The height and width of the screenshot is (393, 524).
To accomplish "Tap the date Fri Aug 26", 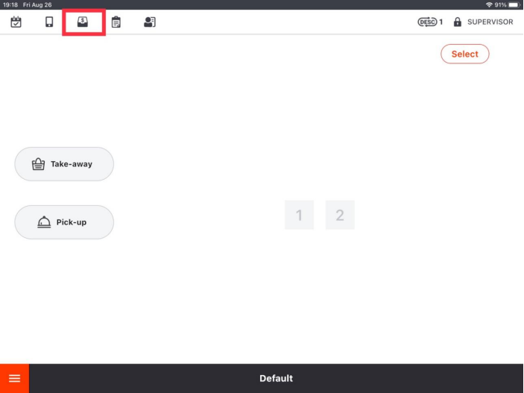I will (37, 4).
